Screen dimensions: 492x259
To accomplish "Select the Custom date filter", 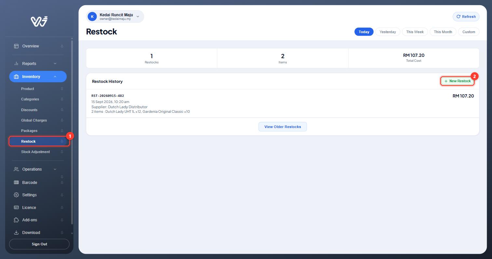I will click(469, 32).
